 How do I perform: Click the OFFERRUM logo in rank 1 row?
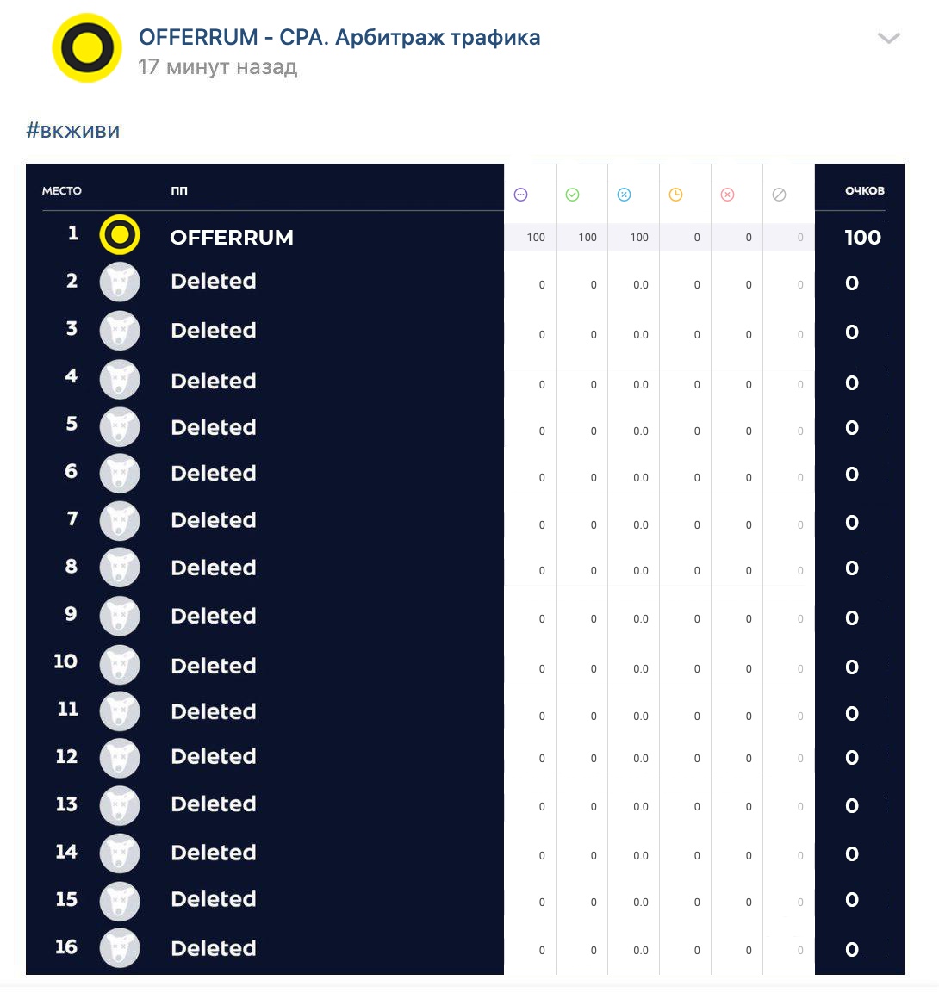pyautogui.click(x=119, y=235)
